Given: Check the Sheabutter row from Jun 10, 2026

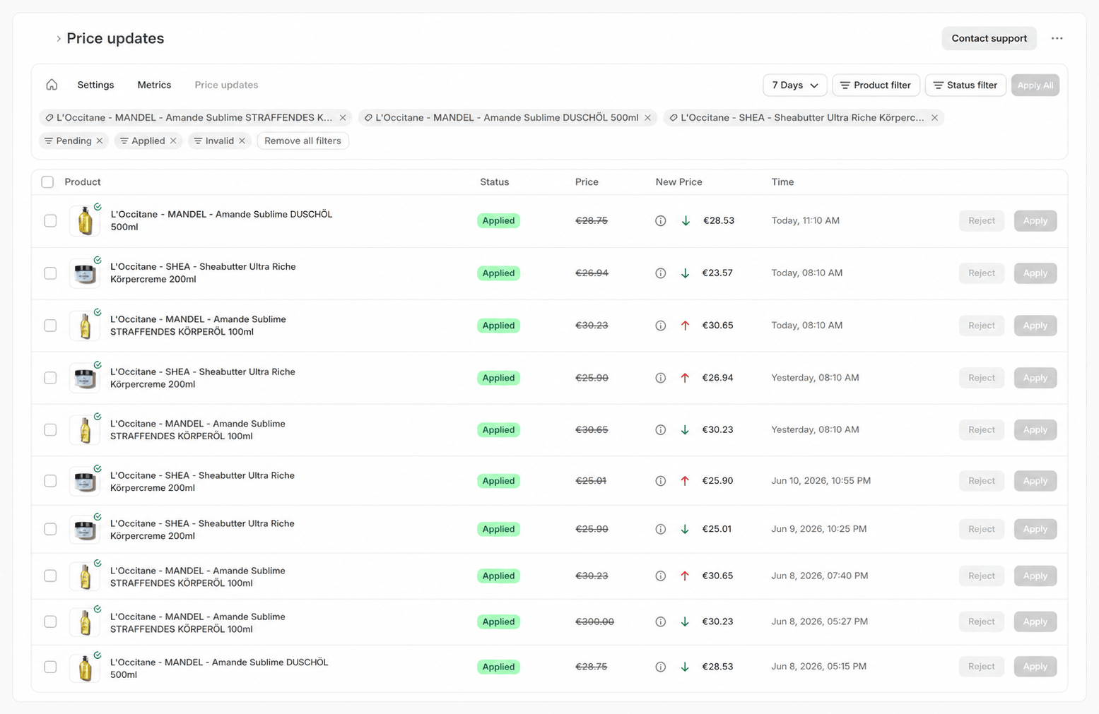Looking at the screenshot, I should (50, 481).
